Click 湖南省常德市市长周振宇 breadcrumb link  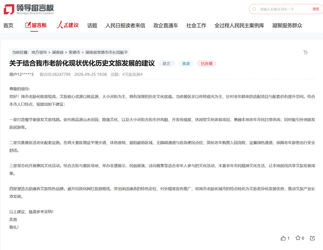pyautogui.click(x=107, y=52)
